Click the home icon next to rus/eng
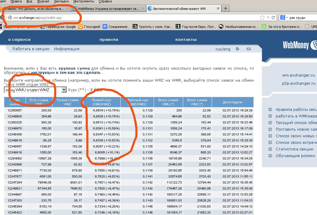The width and height of the screenshot is (317, 215). pyautogui.click(x=237, y=49)
